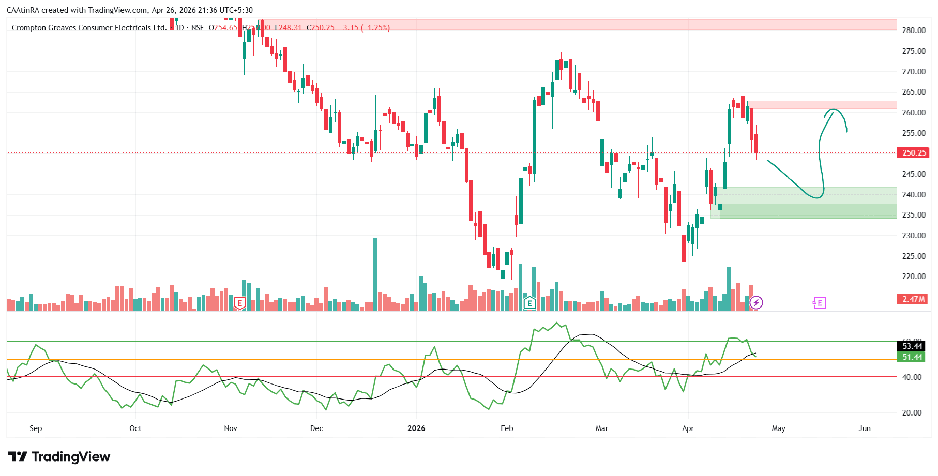The width and height of the screenshot is (938, 476).
Task: Click the 235.00 price axis label
Action: tap(914, 215)
